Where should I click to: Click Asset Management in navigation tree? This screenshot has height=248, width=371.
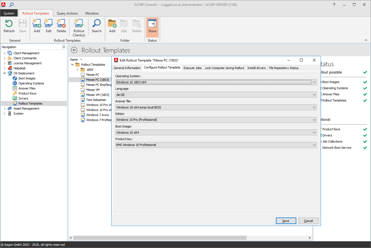tap(27, 108)
